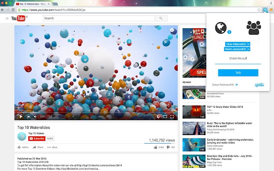
Task: Click the Martin Jackson tag label
Action: point(235,49)
